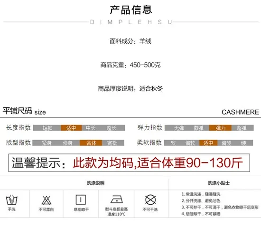Select 短款 in the length index bar
This screenshot has width=261, height=228.
[47, 128]
